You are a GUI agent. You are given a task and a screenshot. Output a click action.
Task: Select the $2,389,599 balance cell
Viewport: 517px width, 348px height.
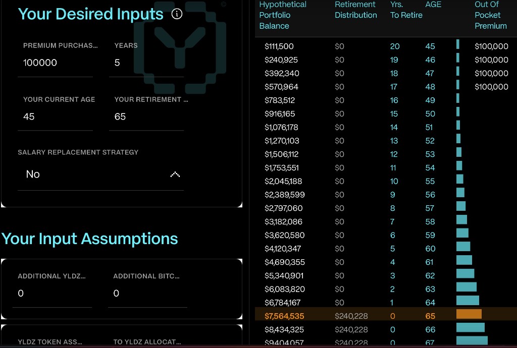tap(285, 195)
